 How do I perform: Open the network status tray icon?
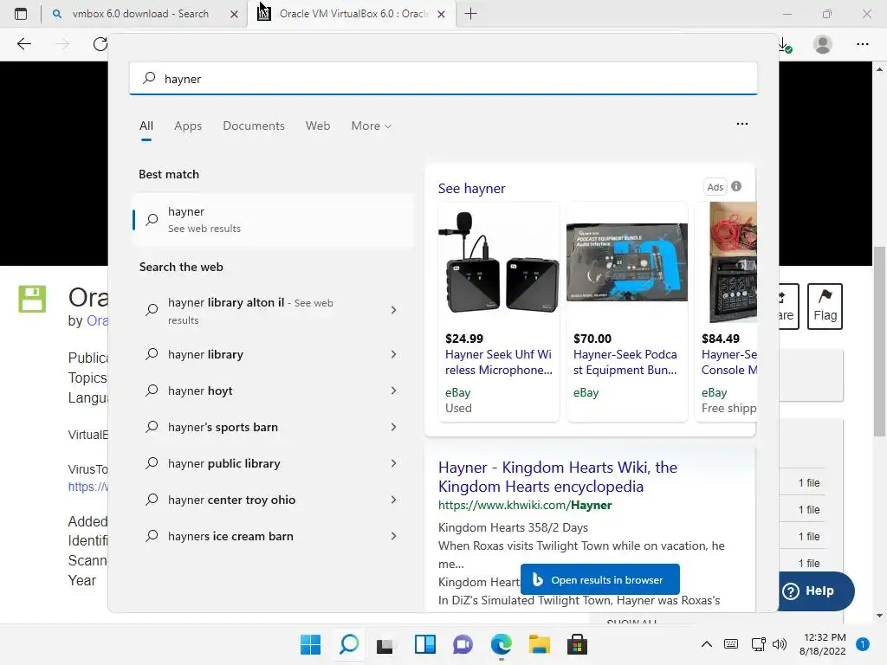click(758, 644)
